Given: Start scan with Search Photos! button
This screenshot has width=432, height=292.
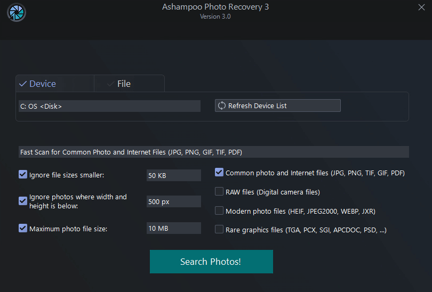Looking at the screenshot, I should (x=211, y=262).
